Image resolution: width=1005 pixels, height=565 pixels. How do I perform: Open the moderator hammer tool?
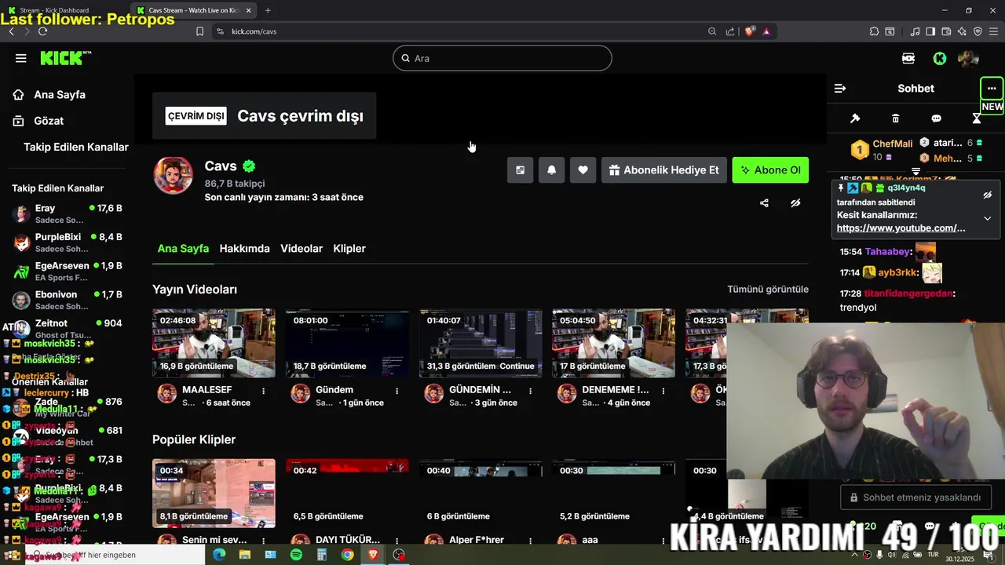855,118
